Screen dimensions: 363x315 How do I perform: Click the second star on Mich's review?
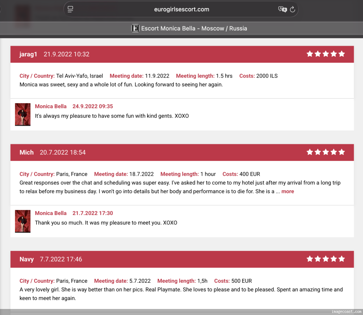tap(318, 152)
